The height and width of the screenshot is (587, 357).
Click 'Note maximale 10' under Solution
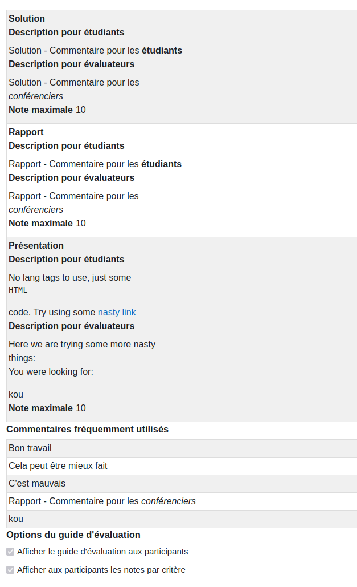pos(47,110)
